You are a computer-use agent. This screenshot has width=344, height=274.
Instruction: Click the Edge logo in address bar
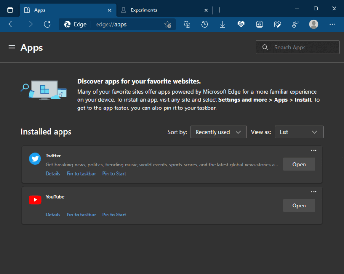67,24
